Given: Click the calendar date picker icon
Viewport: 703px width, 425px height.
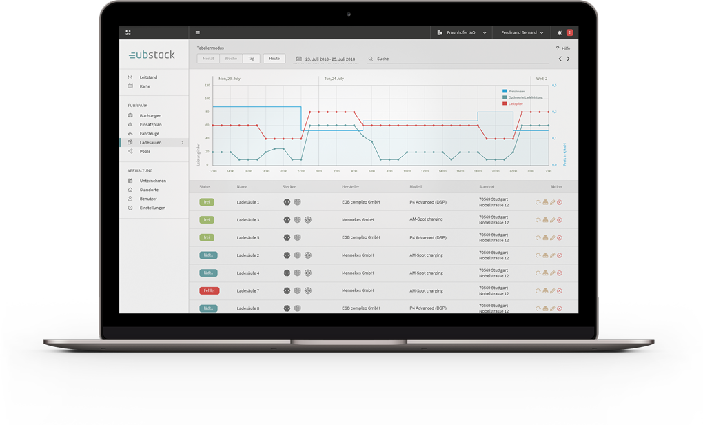Looking at the screenshot, I should tap(299, 59).
